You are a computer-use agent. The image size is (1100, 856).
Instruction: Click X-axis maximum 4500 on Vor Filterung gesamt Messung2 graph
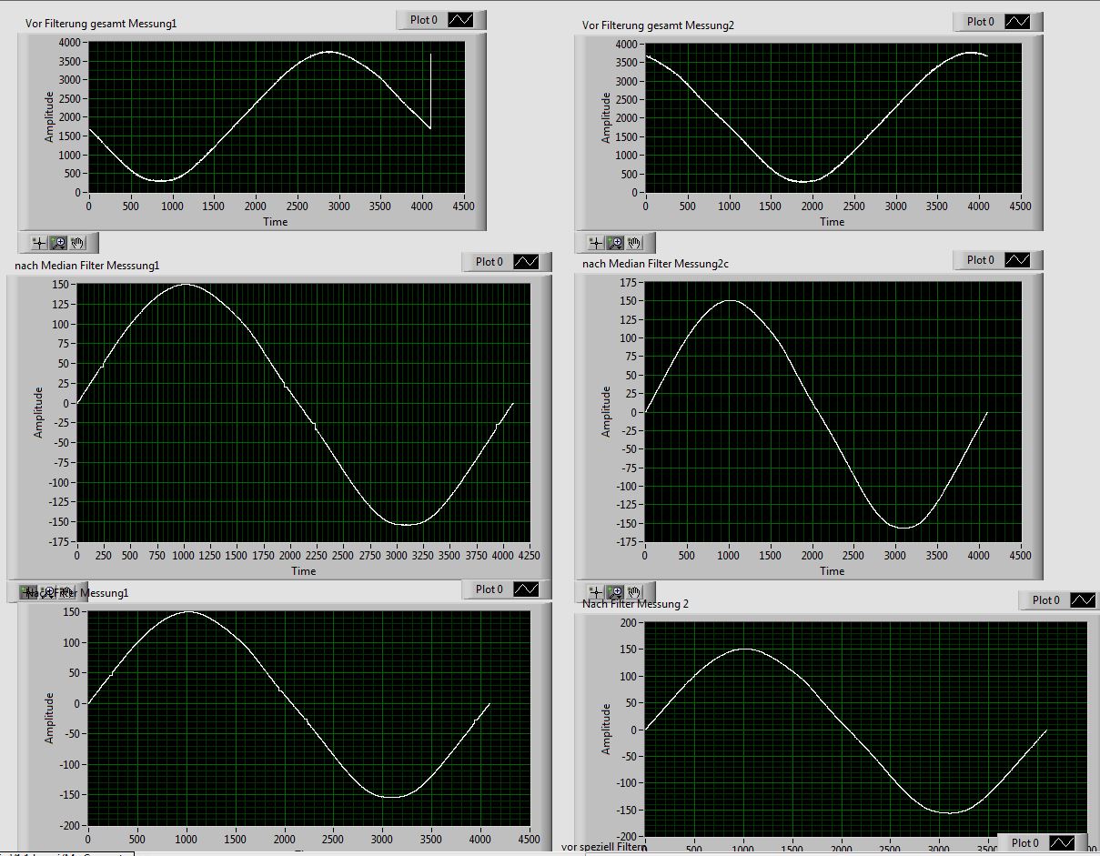point(1020,206)
